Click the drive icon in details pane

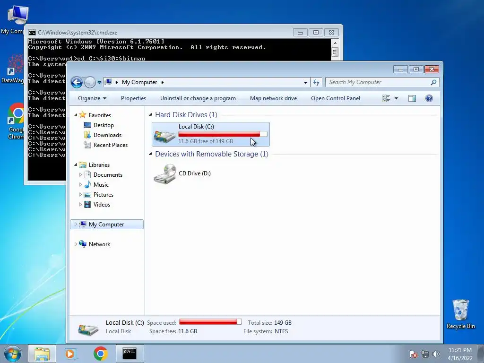88,329
